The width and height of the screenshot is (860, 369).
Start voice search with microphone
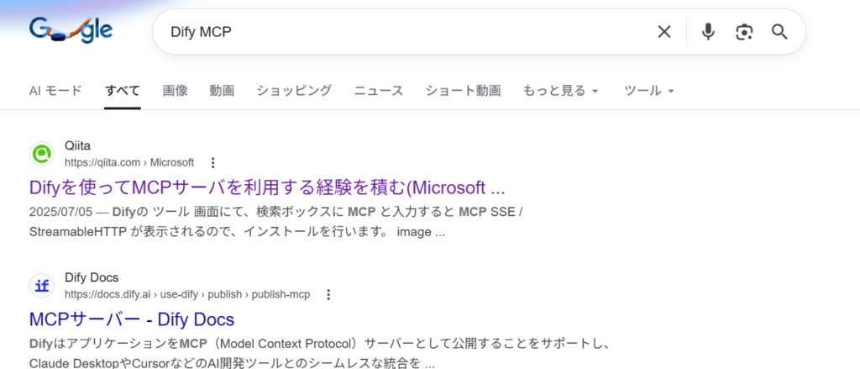coord(708,32)
